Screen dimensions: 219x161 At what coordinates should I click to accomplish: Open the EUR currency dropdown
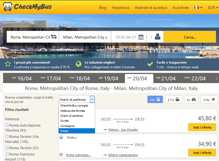[x=213, y=7]
